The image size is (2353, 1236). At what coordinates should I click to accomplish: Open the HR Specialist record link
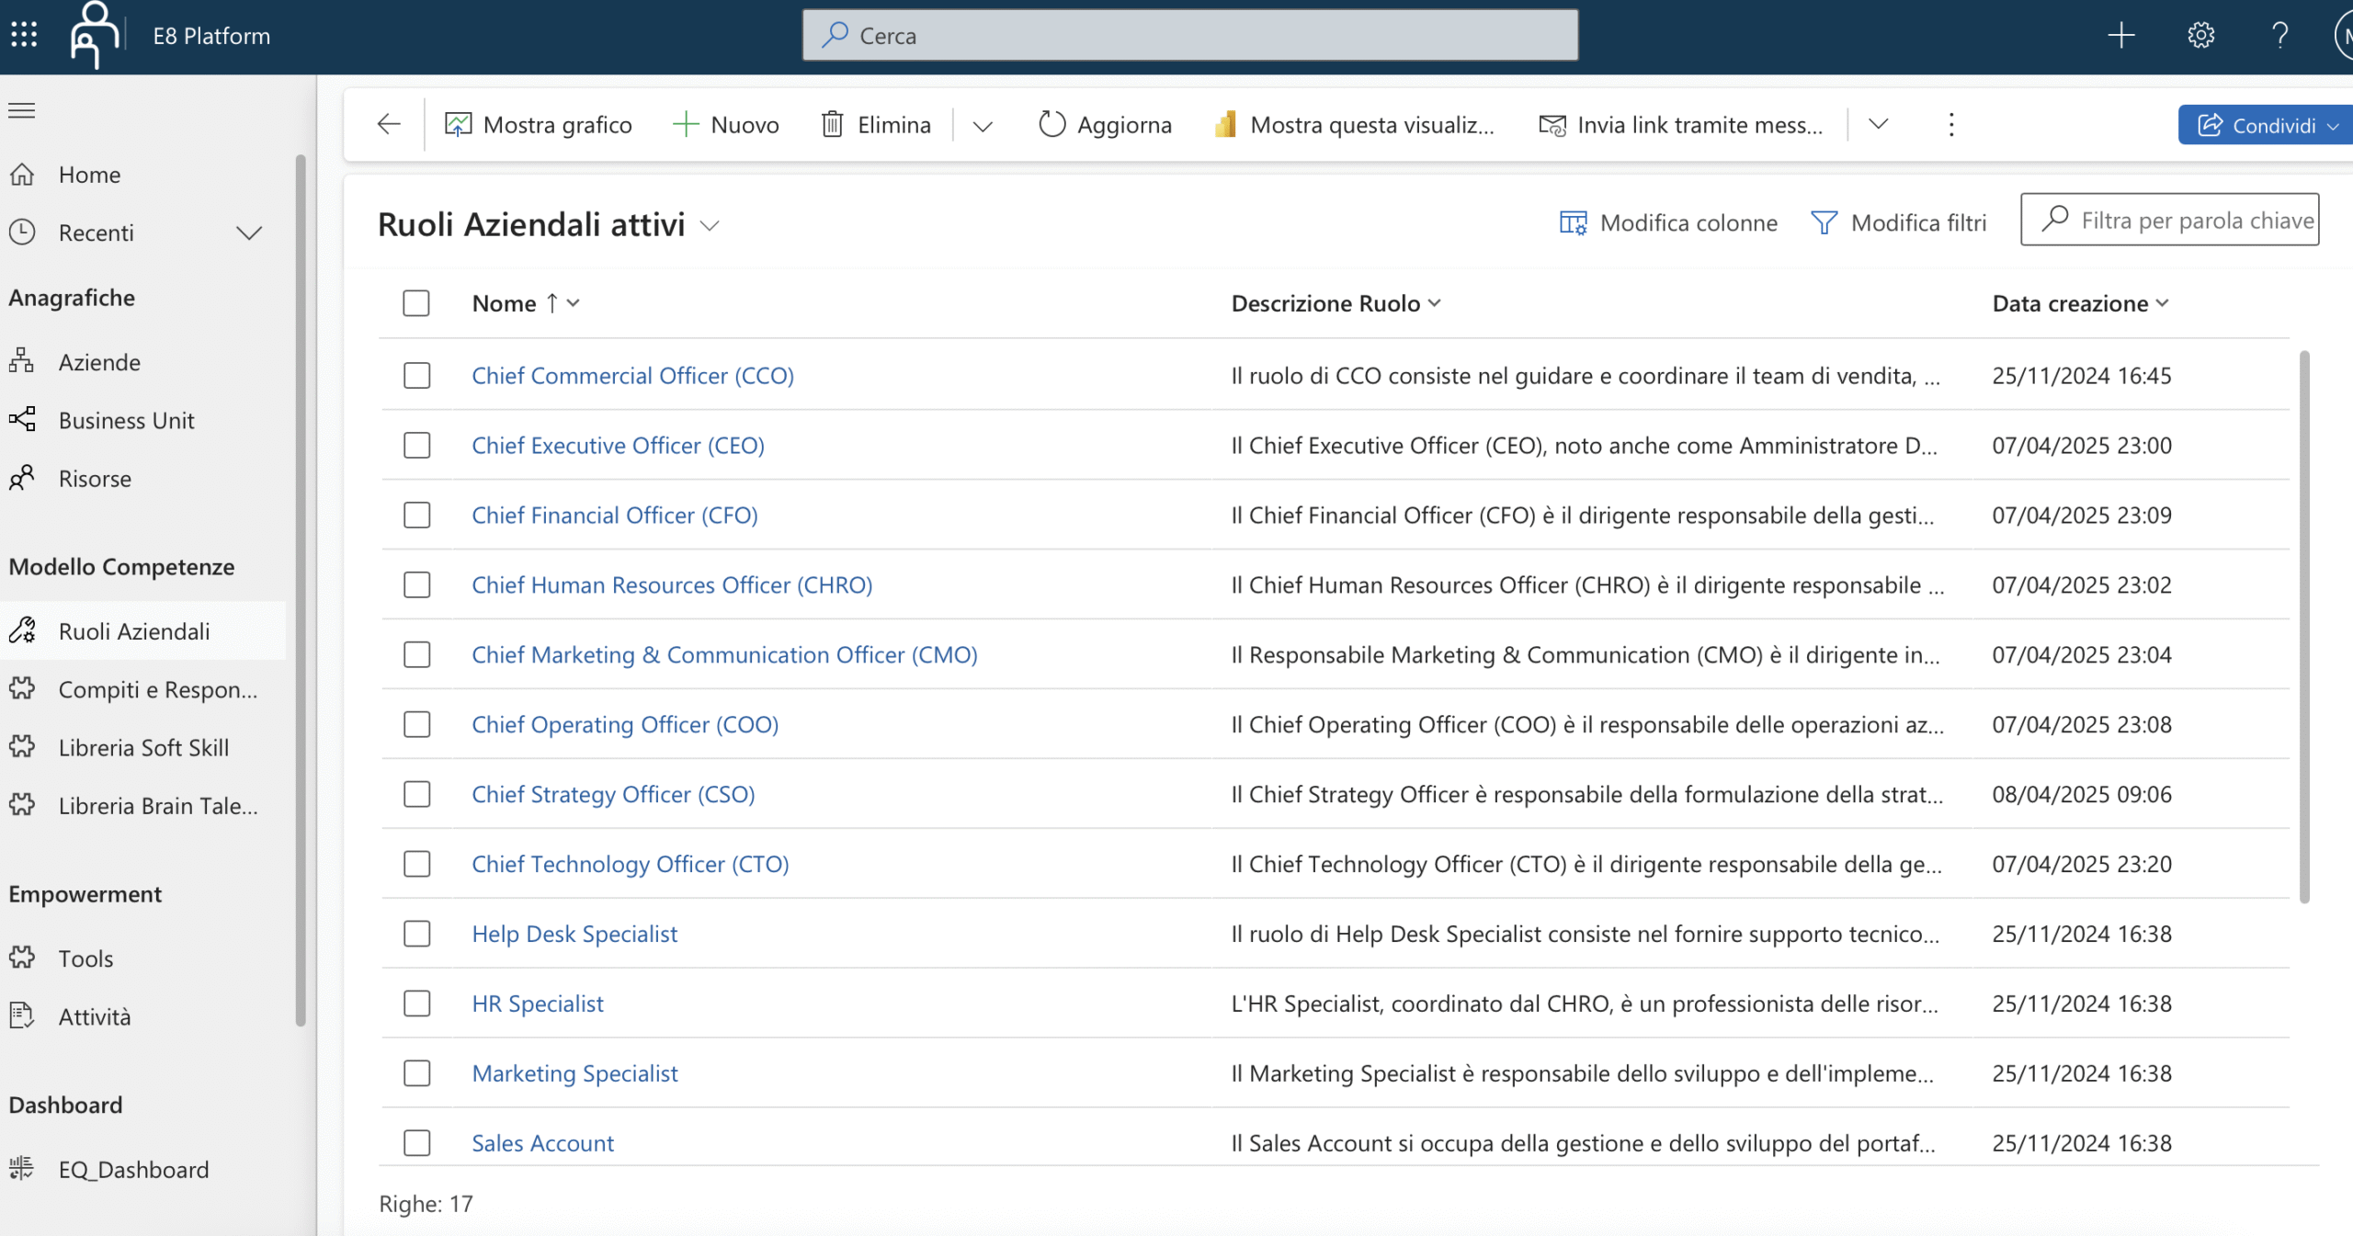pyautogui.click(x=538, y=1004)
